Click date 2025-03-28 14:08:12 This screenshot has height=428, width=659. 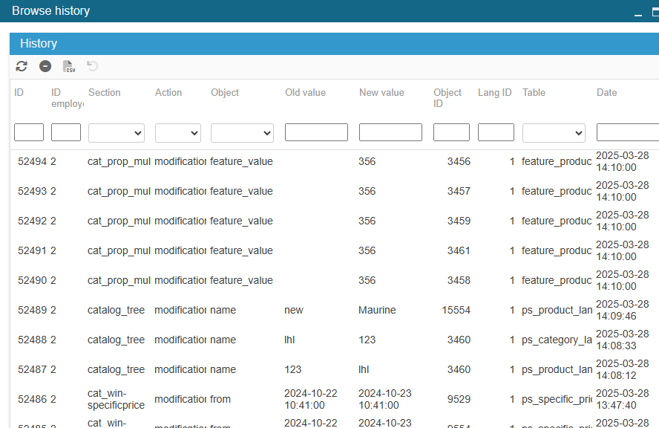click(623, 369)
